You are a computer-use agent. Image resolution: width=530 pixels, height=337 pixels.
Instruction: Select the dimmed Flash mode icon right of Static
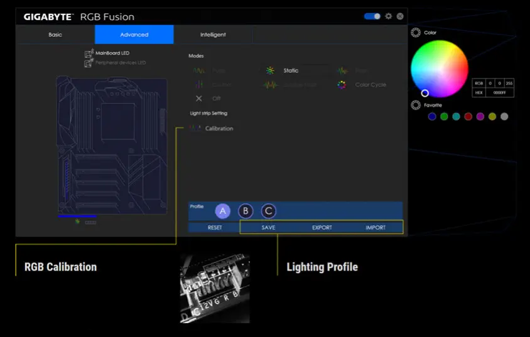point(342,70)
